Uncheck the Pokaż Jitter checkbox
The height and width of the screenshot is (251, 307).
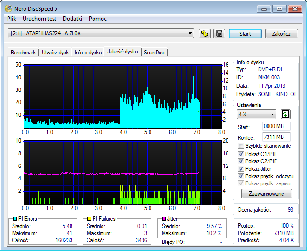241,169
